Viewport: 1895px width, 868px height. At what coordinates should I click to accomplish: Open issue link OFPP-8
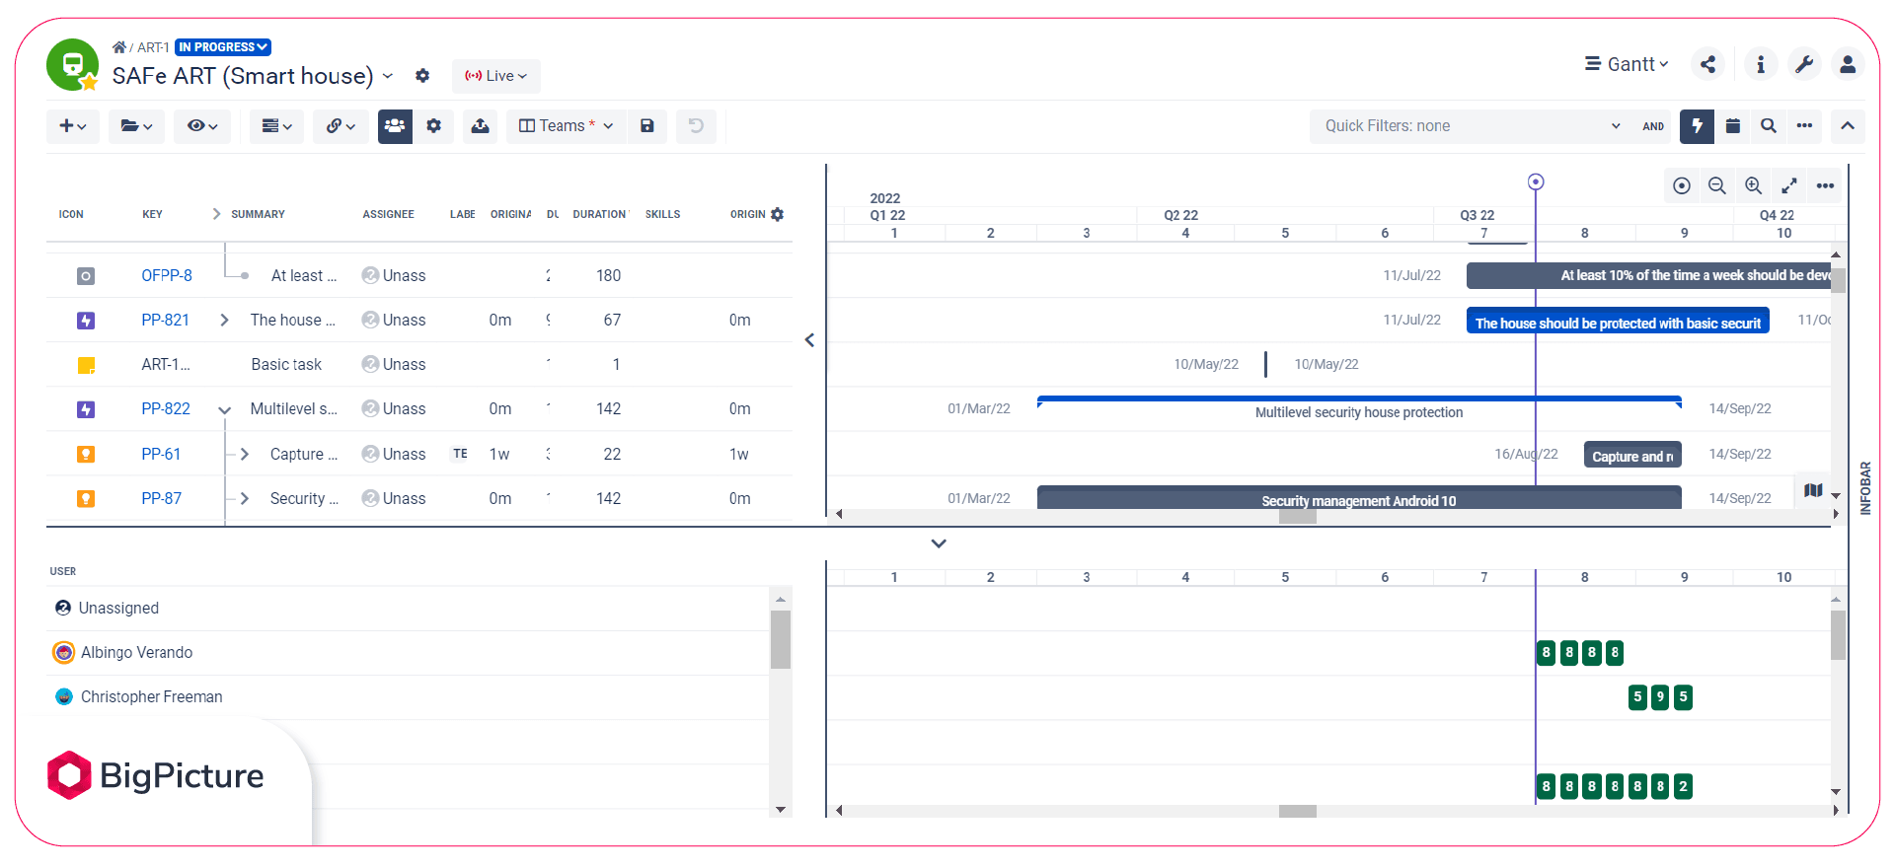[x=167, y=275]
